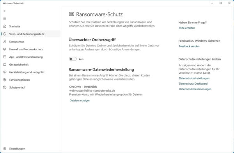Click the Schutzverlauf history clock icon
234x153 pixels.
click(5, 87)
